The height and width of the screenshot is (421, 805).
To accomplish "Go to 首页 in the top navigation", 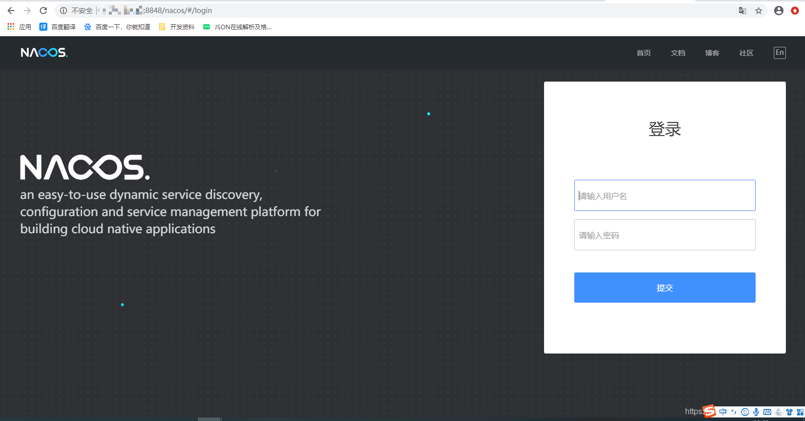I will point(644,53).
